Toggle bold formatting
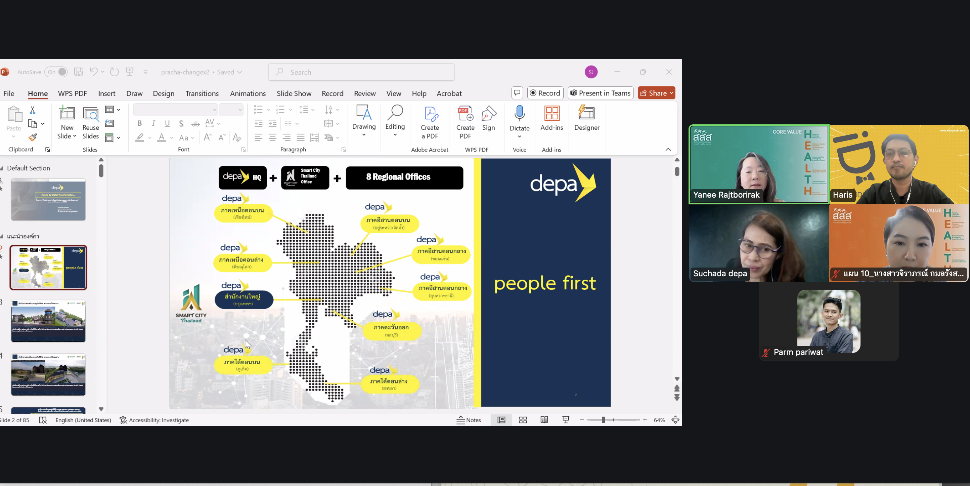Viewport: 970px width, 486px height. (x=140, y=123)
